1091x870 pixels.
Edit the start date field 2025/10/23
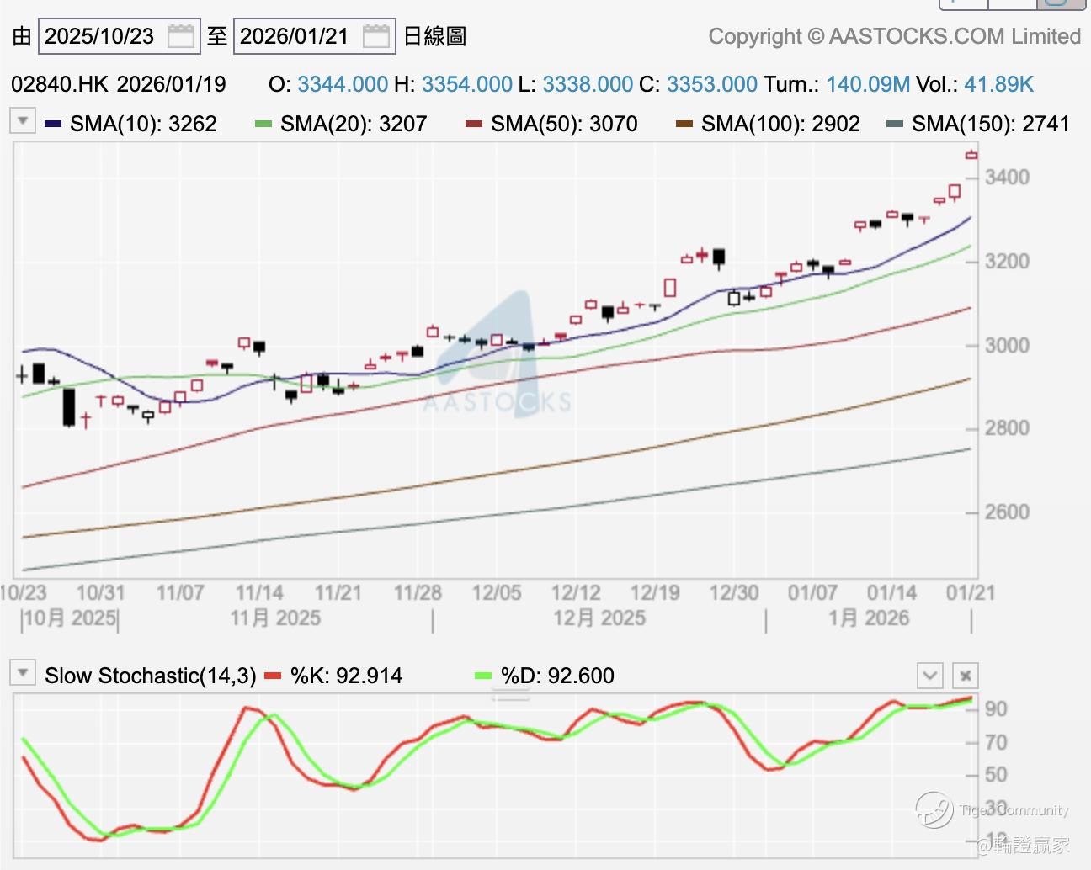(119, 36)
